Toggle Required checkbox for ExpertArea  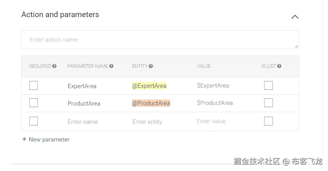pos(33,85)
